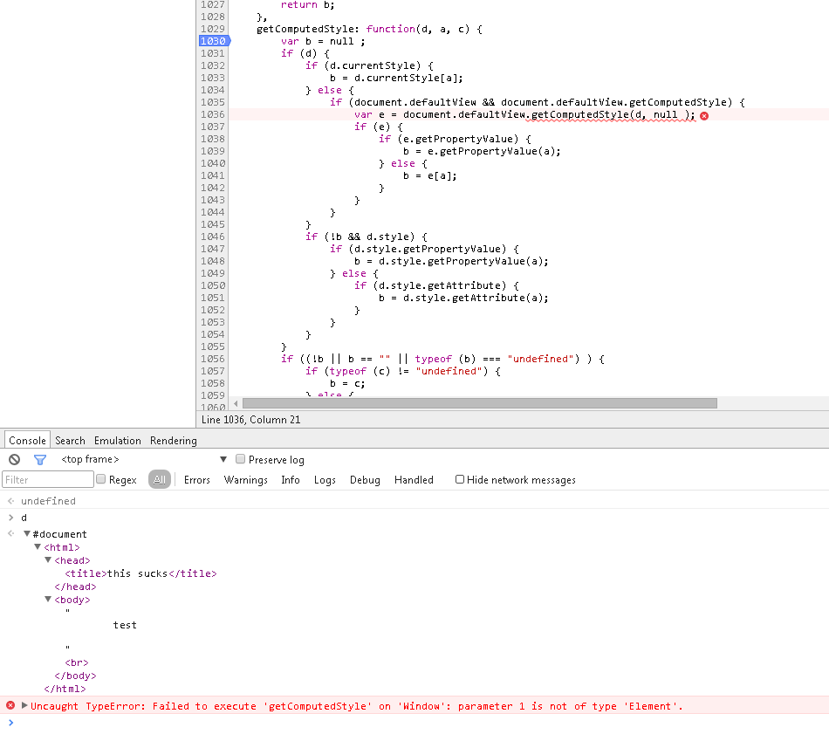The width and height of the screenshot is (829, 748).
Task: Click 'b = d.currentStyle[a];' code line
Action: tap(396, 78)
